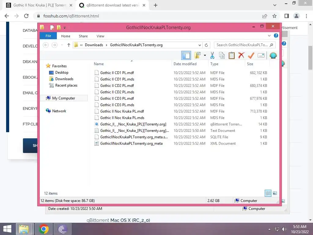
Task: Open the folder options dropdown arrow
Action: pyautogui.click(x=205, y=55)
